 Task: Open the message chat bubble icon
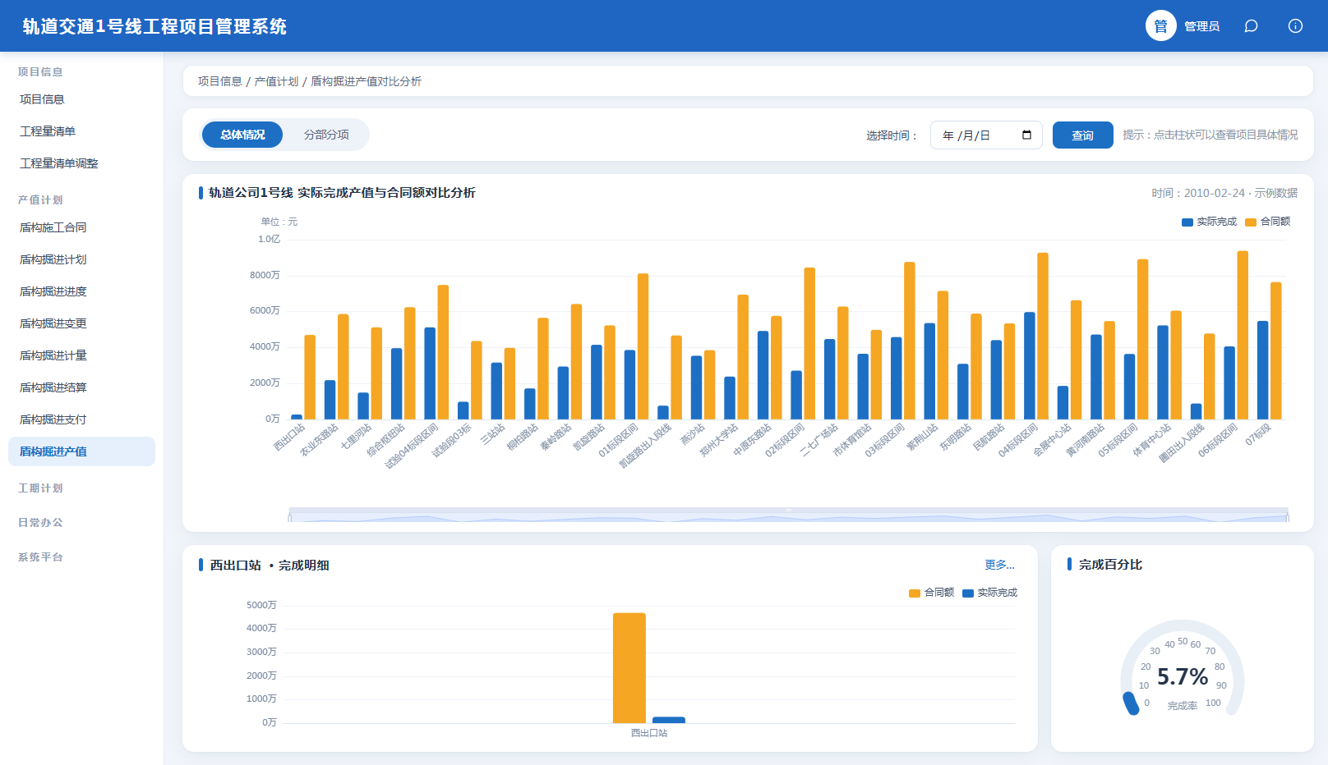pos(1251,26)
